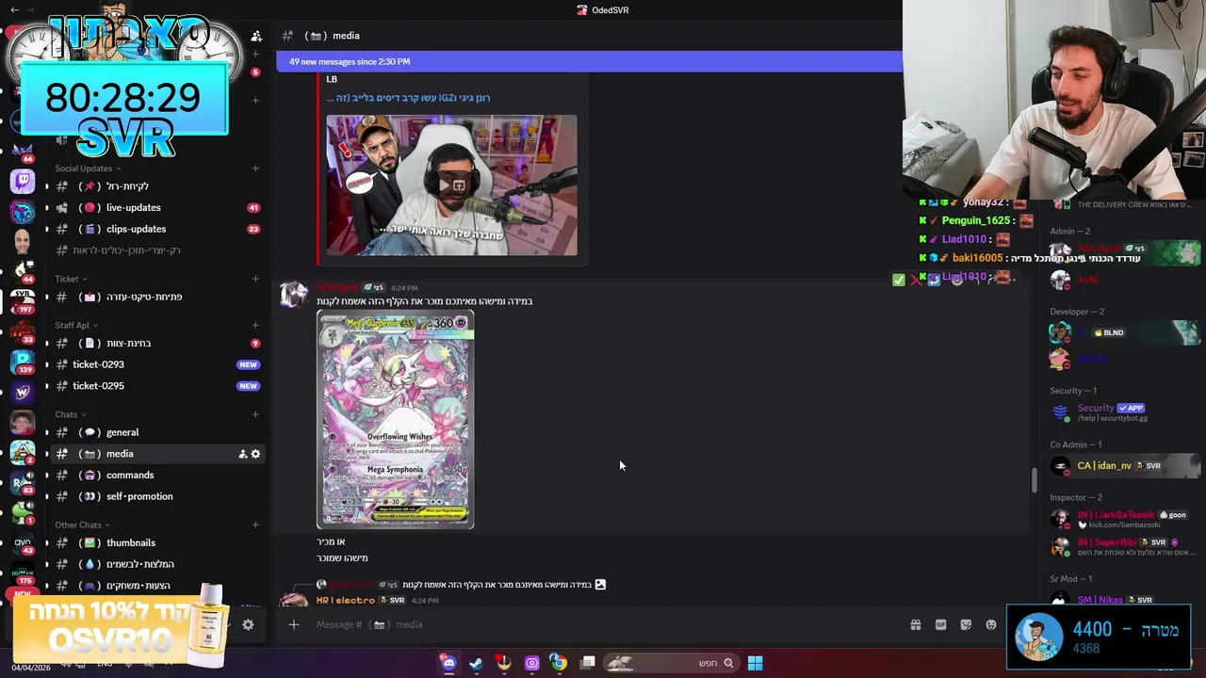The image size is (1206, 678).
Task: Open the לקיחת-רול channel
Action: (157, 186)
